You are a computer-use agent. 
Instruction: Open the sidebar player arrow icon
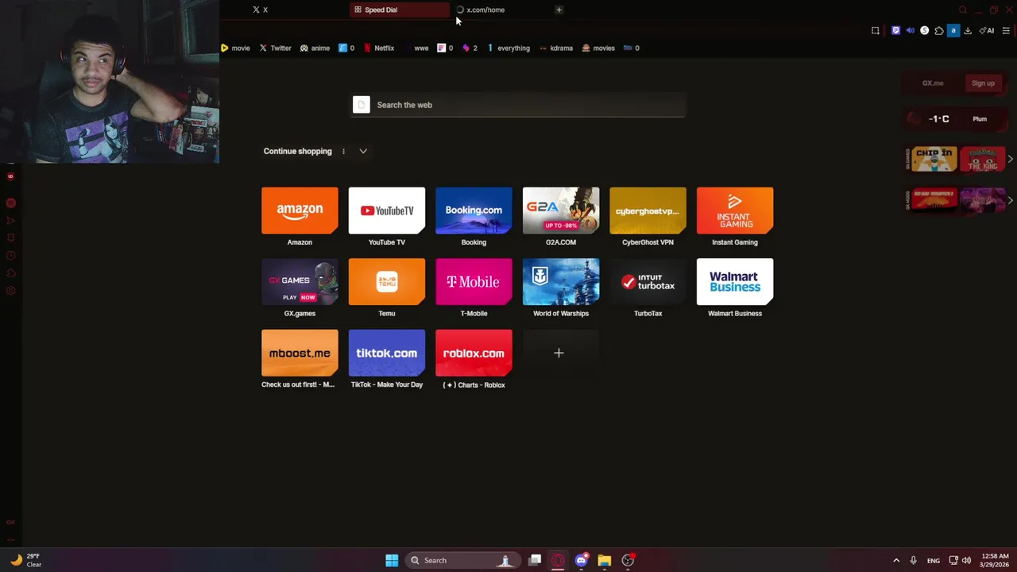tap(10, 221)
